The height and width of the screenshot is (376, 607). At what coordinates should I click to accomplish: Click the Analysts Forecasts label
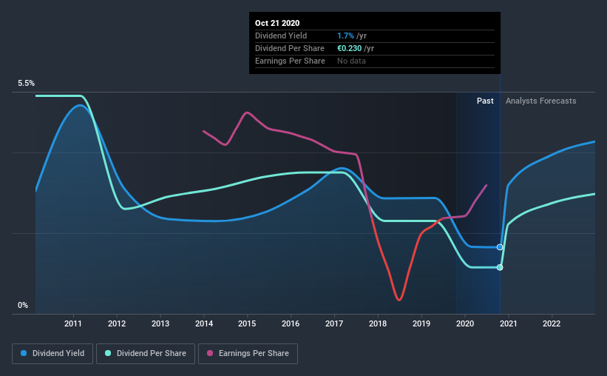[x=540, y=101]
